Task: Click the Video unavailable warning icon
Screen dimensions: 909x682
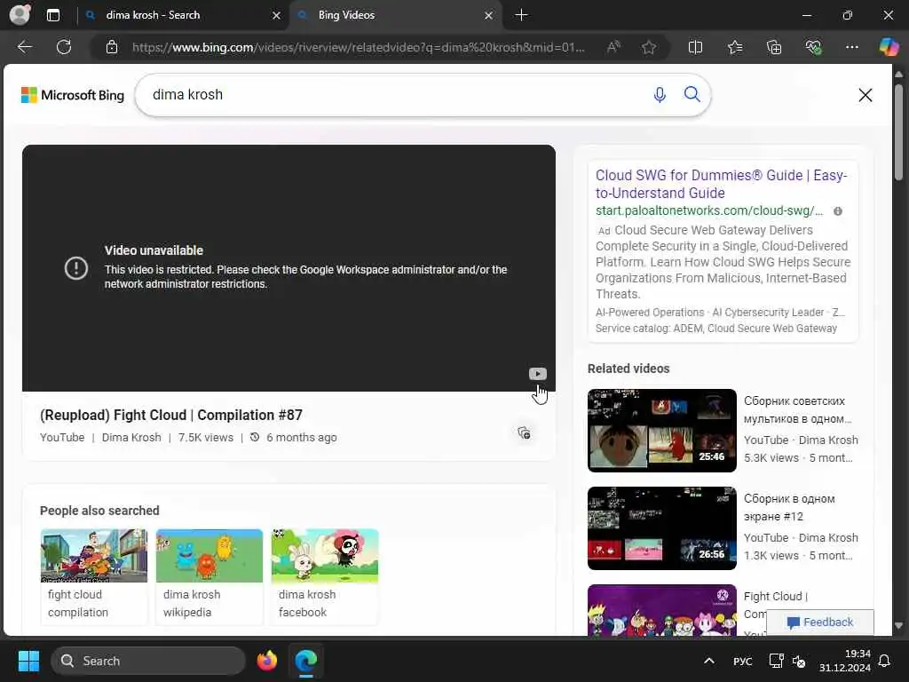Action: point(76,268)
